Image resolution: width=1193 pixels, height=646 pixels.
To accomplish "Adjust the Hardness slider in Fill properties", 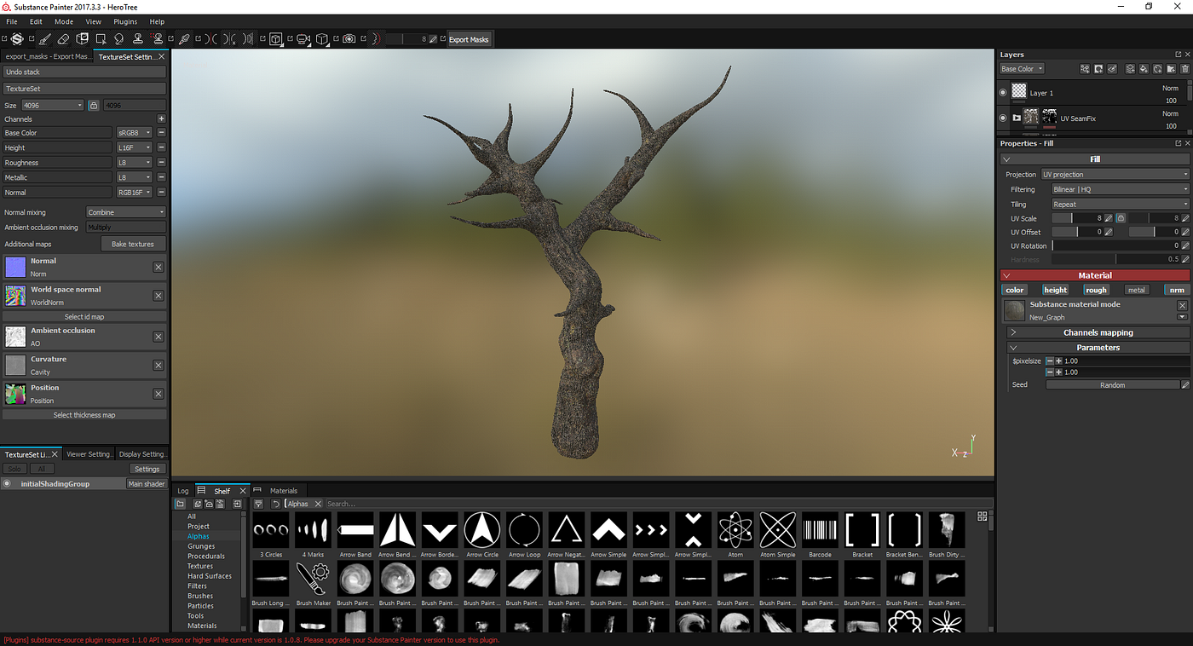I will pyautogui.click(x=1116, y=259).
